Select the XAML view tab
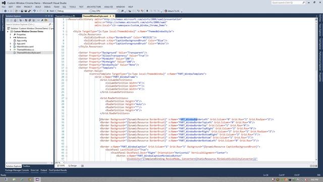Screen dimensions: 323x182 pyautogui.click(x=61, y=166)
